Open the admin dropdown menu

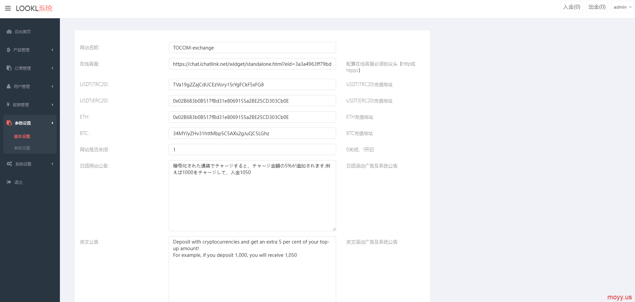point(622,7)
